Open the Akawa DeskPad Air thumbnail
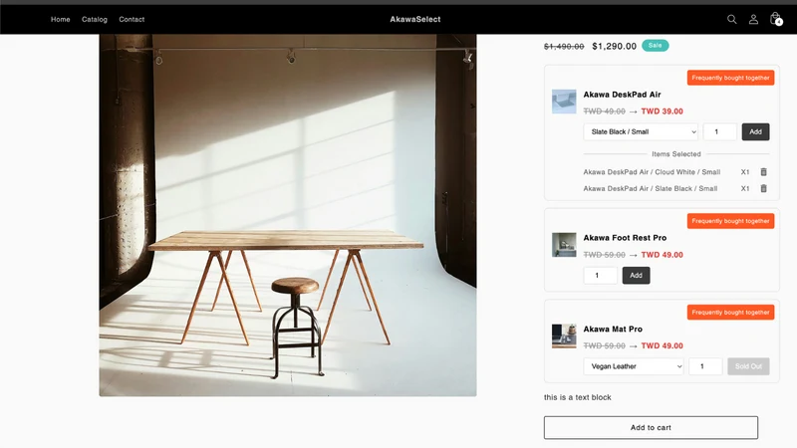797x448 pixels. pyautogui.click(x=564, y=102)
